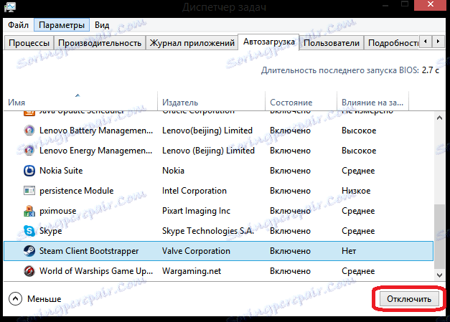Click the scrollbar up arrow
Viewport: 450px width, 322px height.
(x=439, y=118)
